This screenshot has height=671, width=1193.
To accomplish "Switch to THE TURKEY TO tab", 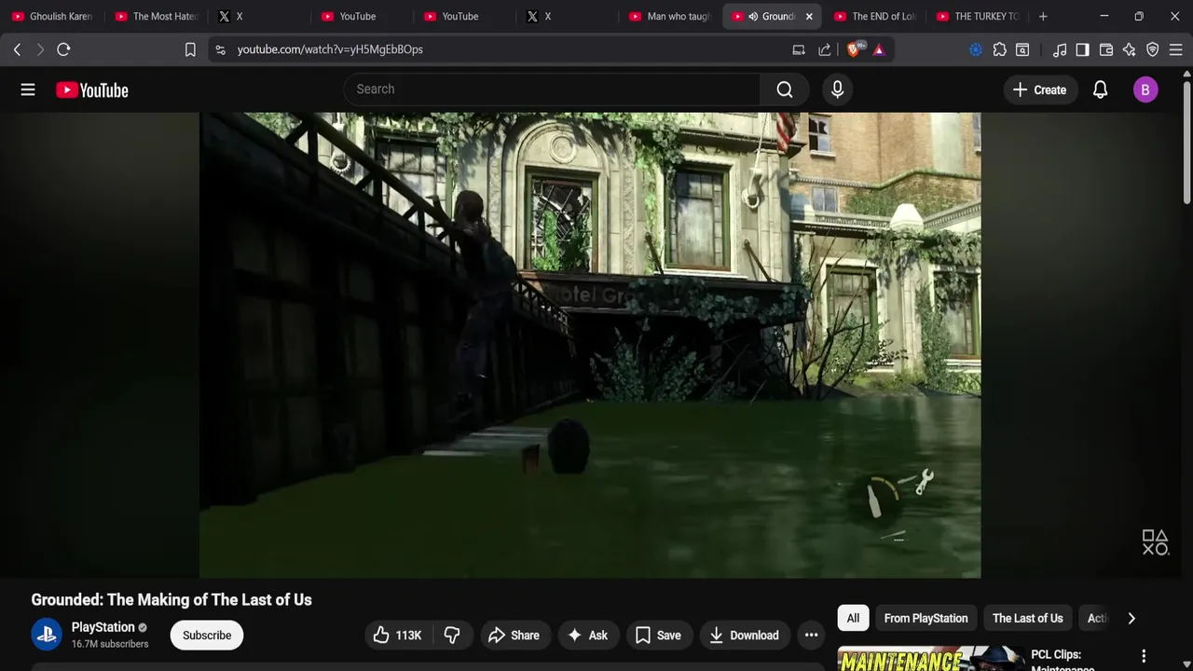I will pos(978,16).
